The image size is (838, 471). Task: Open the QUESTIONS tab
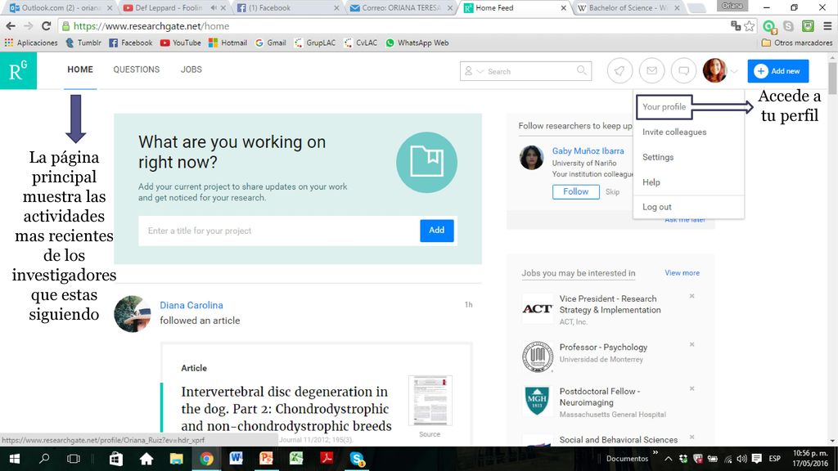[137, 70]
